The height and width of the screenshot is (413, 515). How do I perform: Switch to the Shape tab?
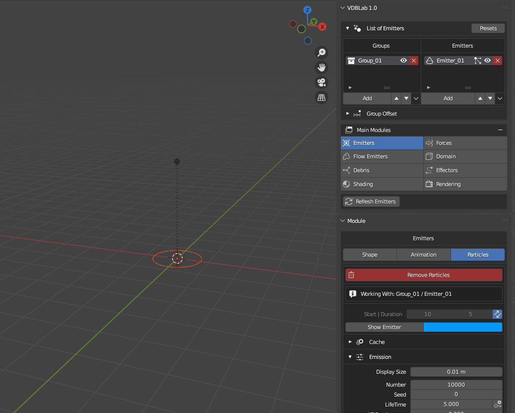370,255
